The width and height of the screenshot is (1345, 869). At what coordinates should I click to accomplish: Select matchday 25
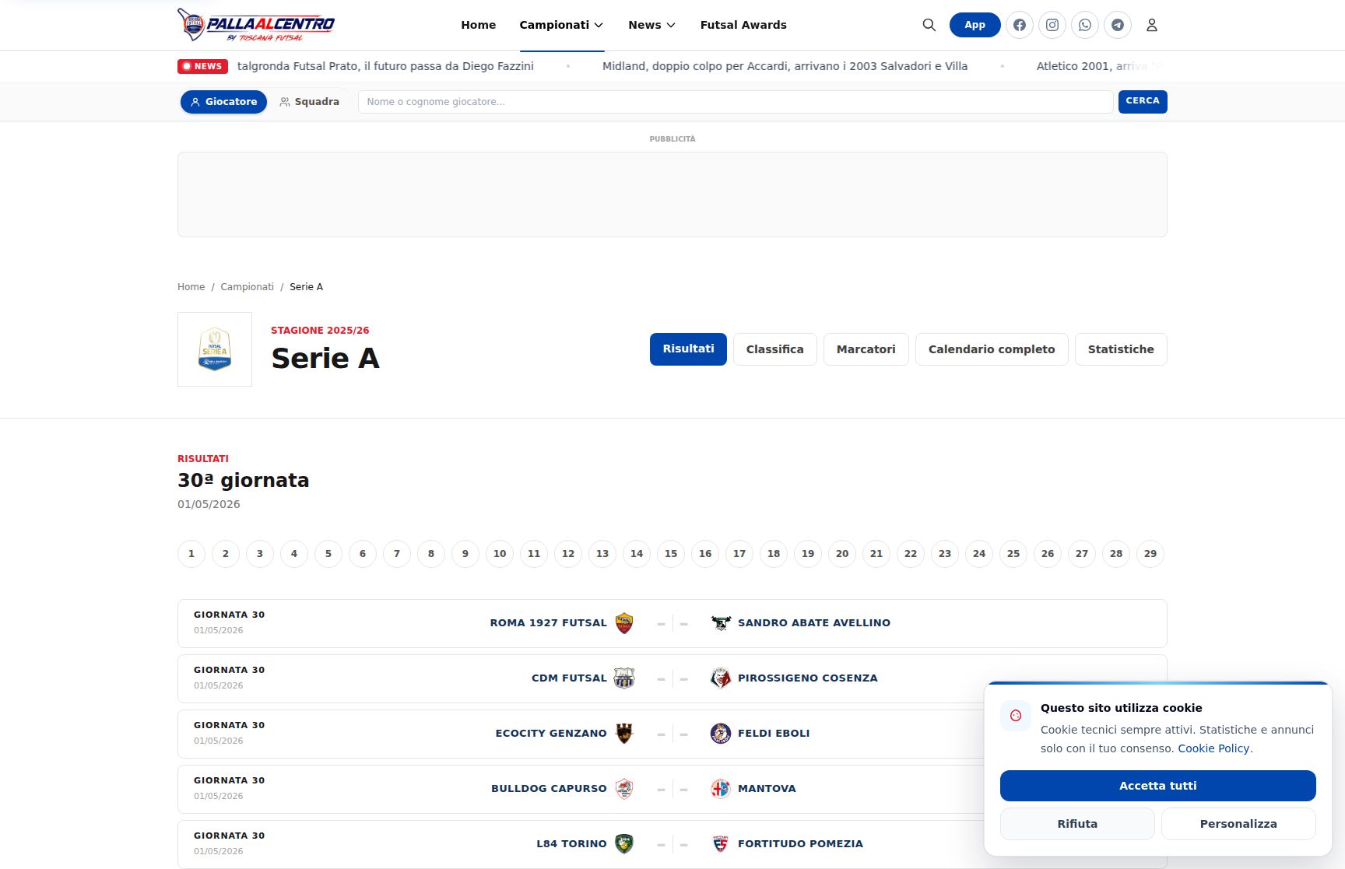(x=1013, y=554)
